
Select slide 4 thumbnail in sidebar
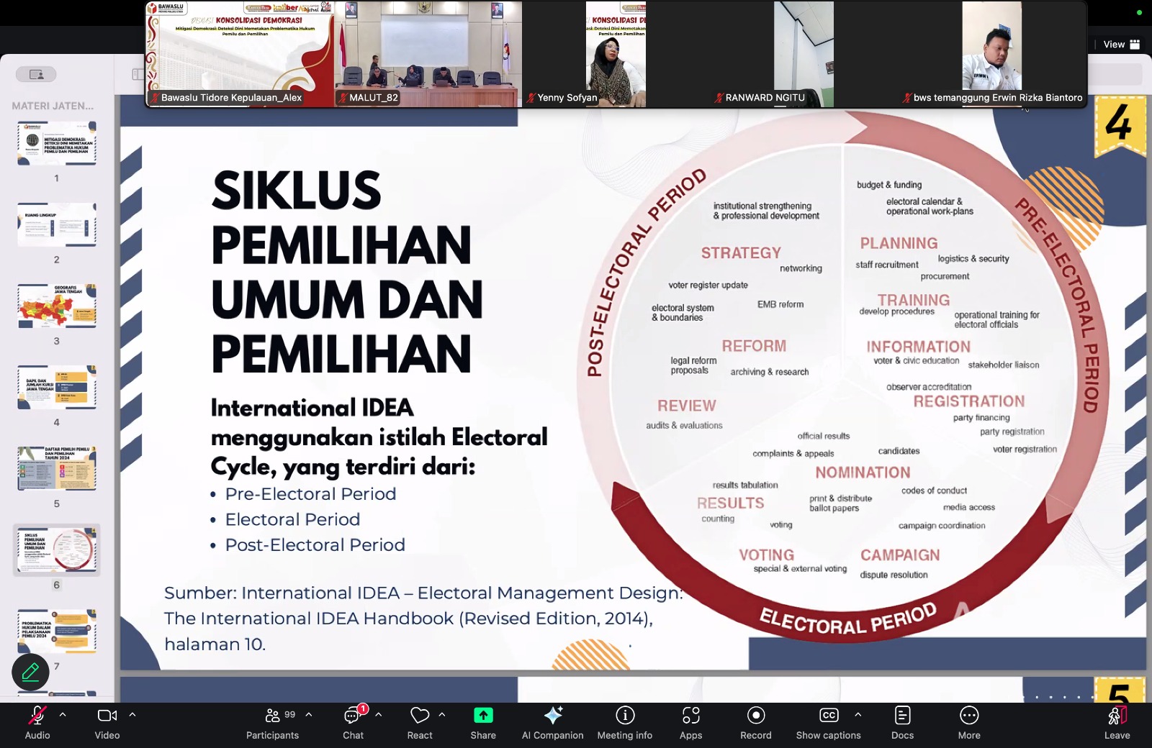coord(57,387)
